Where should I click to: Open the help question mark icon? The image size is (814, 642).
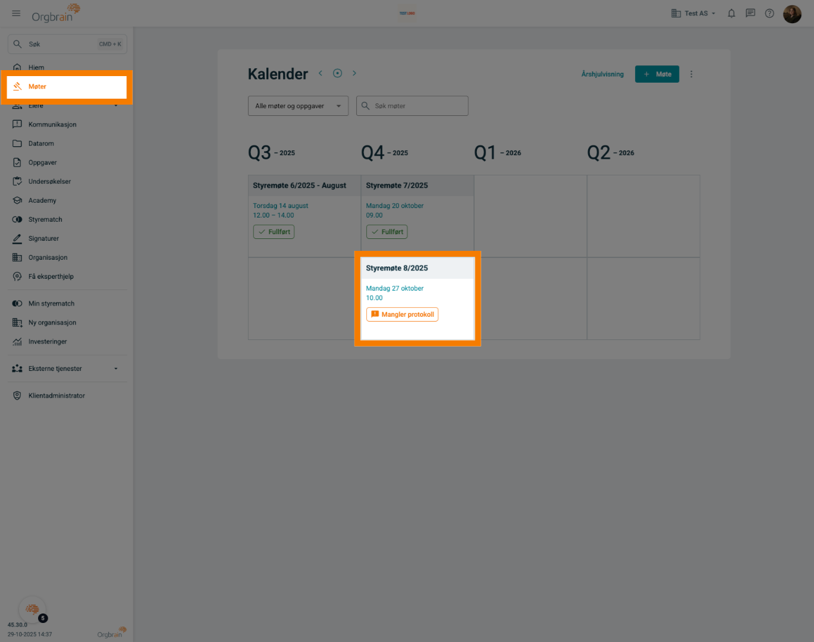[769, 13]
